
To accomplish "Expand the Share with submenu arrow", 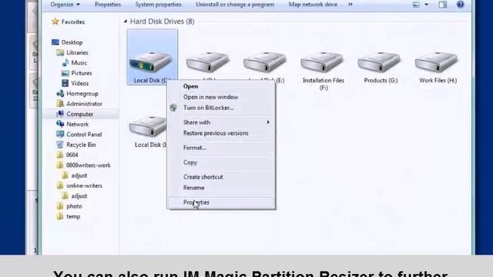I will [x=268, y=122].
